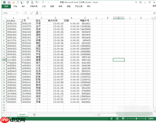Open the 审阅 (Review) ribbon tab

60,6
